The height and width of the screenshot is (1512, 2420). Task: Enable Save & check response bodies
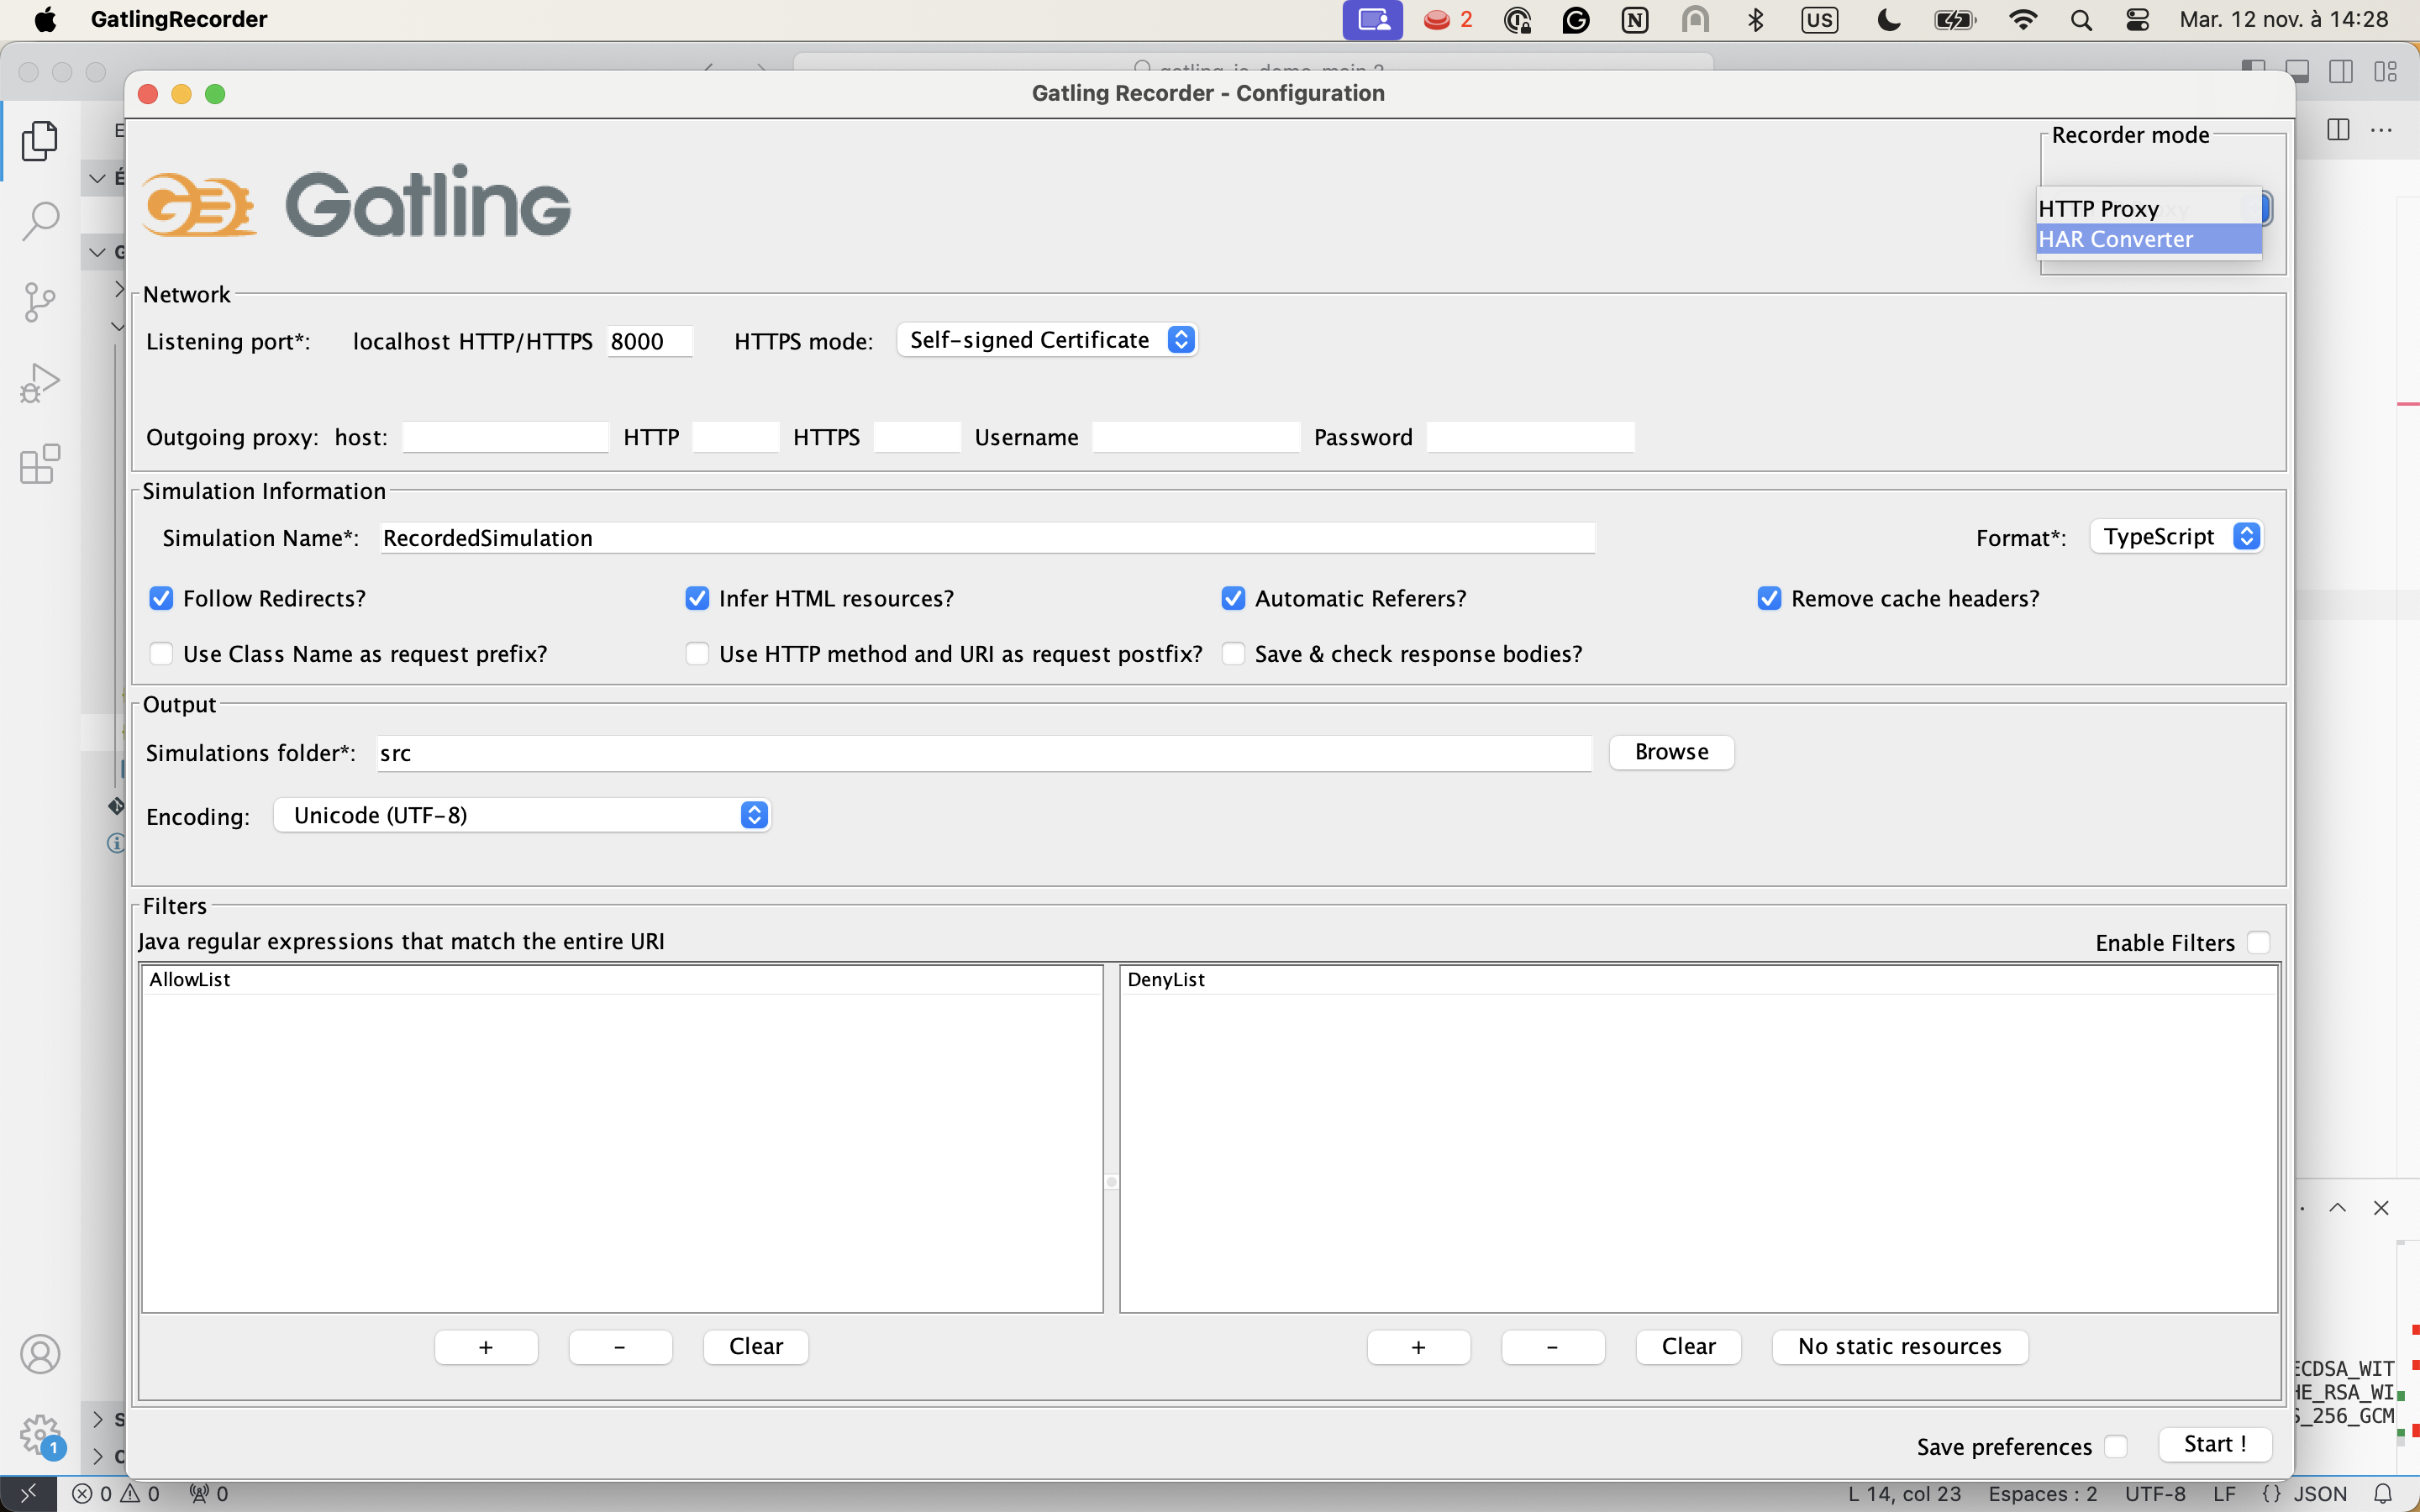[1233, 653]
